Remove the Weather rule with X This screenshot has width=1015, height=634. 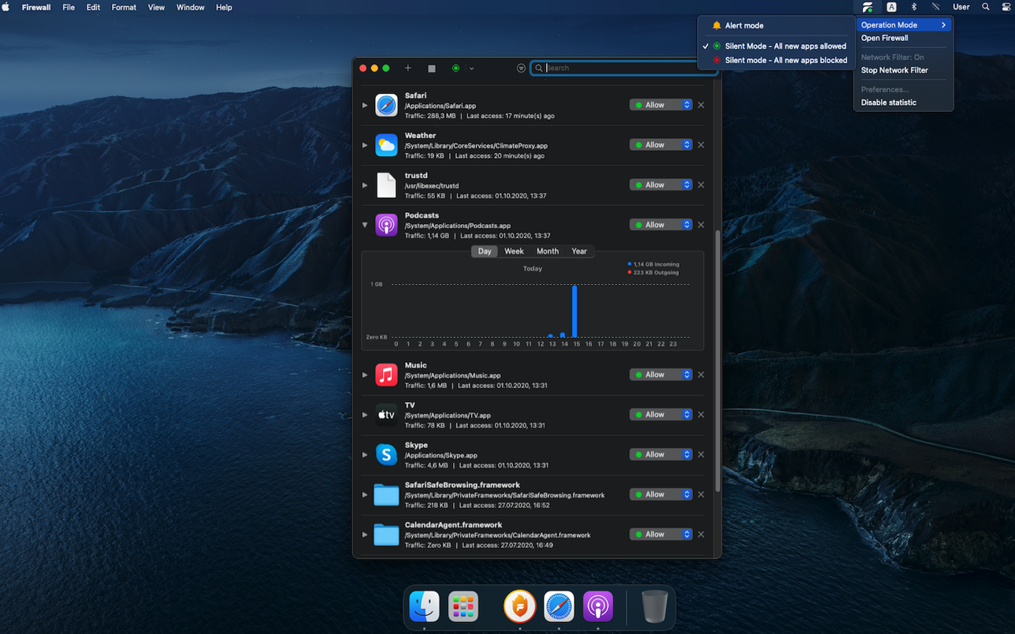(701, 145)
